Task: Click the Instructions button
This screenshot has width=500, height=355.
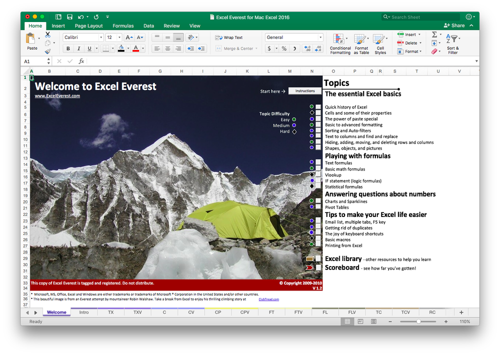Action: [304, 91]
